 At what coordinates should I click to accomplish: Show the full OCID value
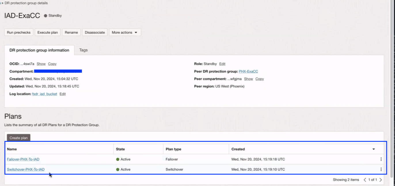click(41, 64)
